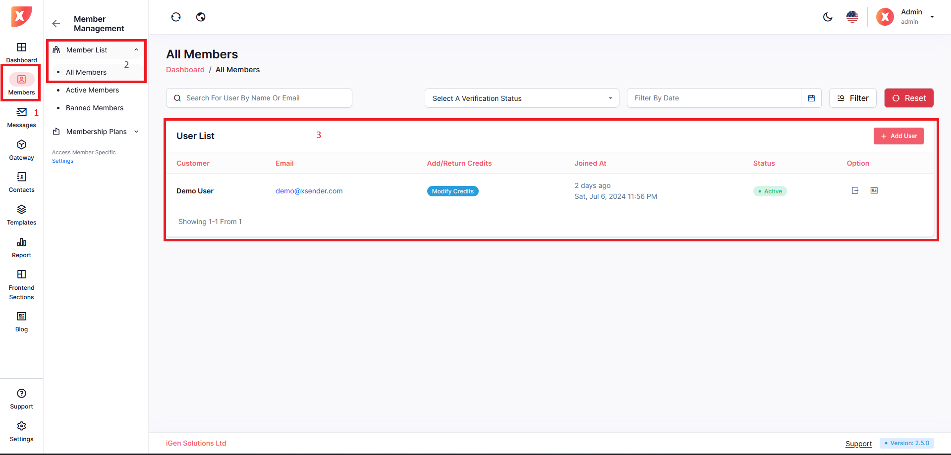Viewport: 951px width, 455px height.
Task: Select Banned Members submenu item
Action: click(95, 108)
